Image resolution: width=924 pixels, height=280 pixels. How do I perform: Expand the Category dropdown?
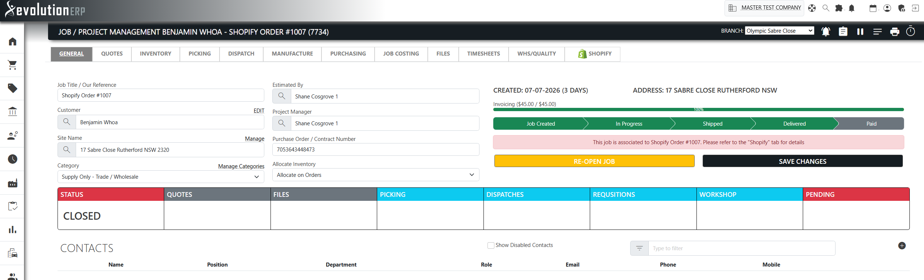161,177
